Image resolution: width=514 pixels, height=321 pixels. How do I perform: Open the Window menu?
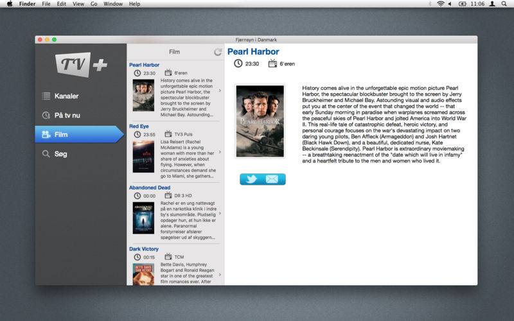click(x=113, y=4)
